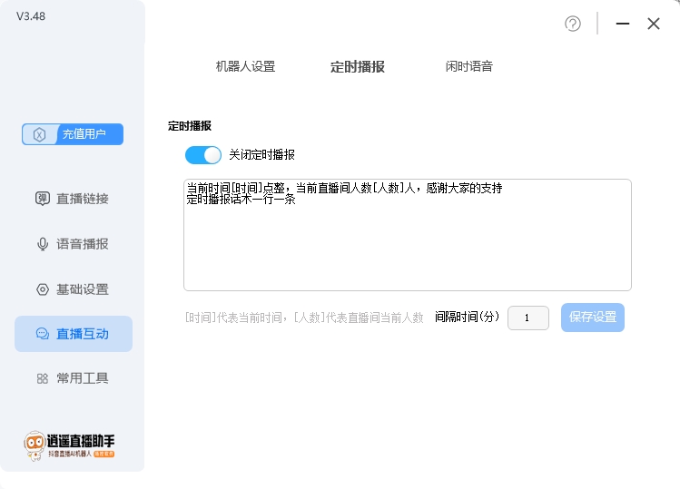
Task: Click the 充值用户 badge label
Action: pyautogui.click(x=84, y=134)
